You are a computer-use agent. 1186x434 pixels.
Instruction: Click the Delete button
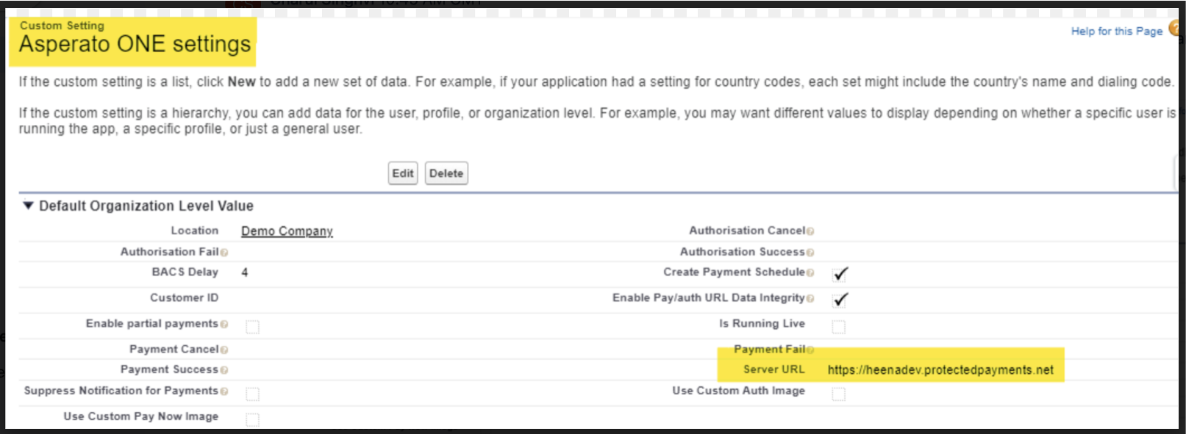point(446,173)
